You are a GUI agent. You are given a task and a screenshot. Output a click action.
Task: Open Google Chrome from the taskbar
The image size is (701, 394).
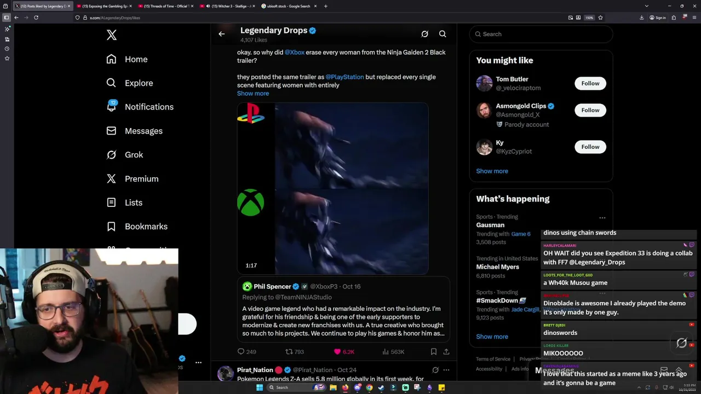[x=369, y=387]
